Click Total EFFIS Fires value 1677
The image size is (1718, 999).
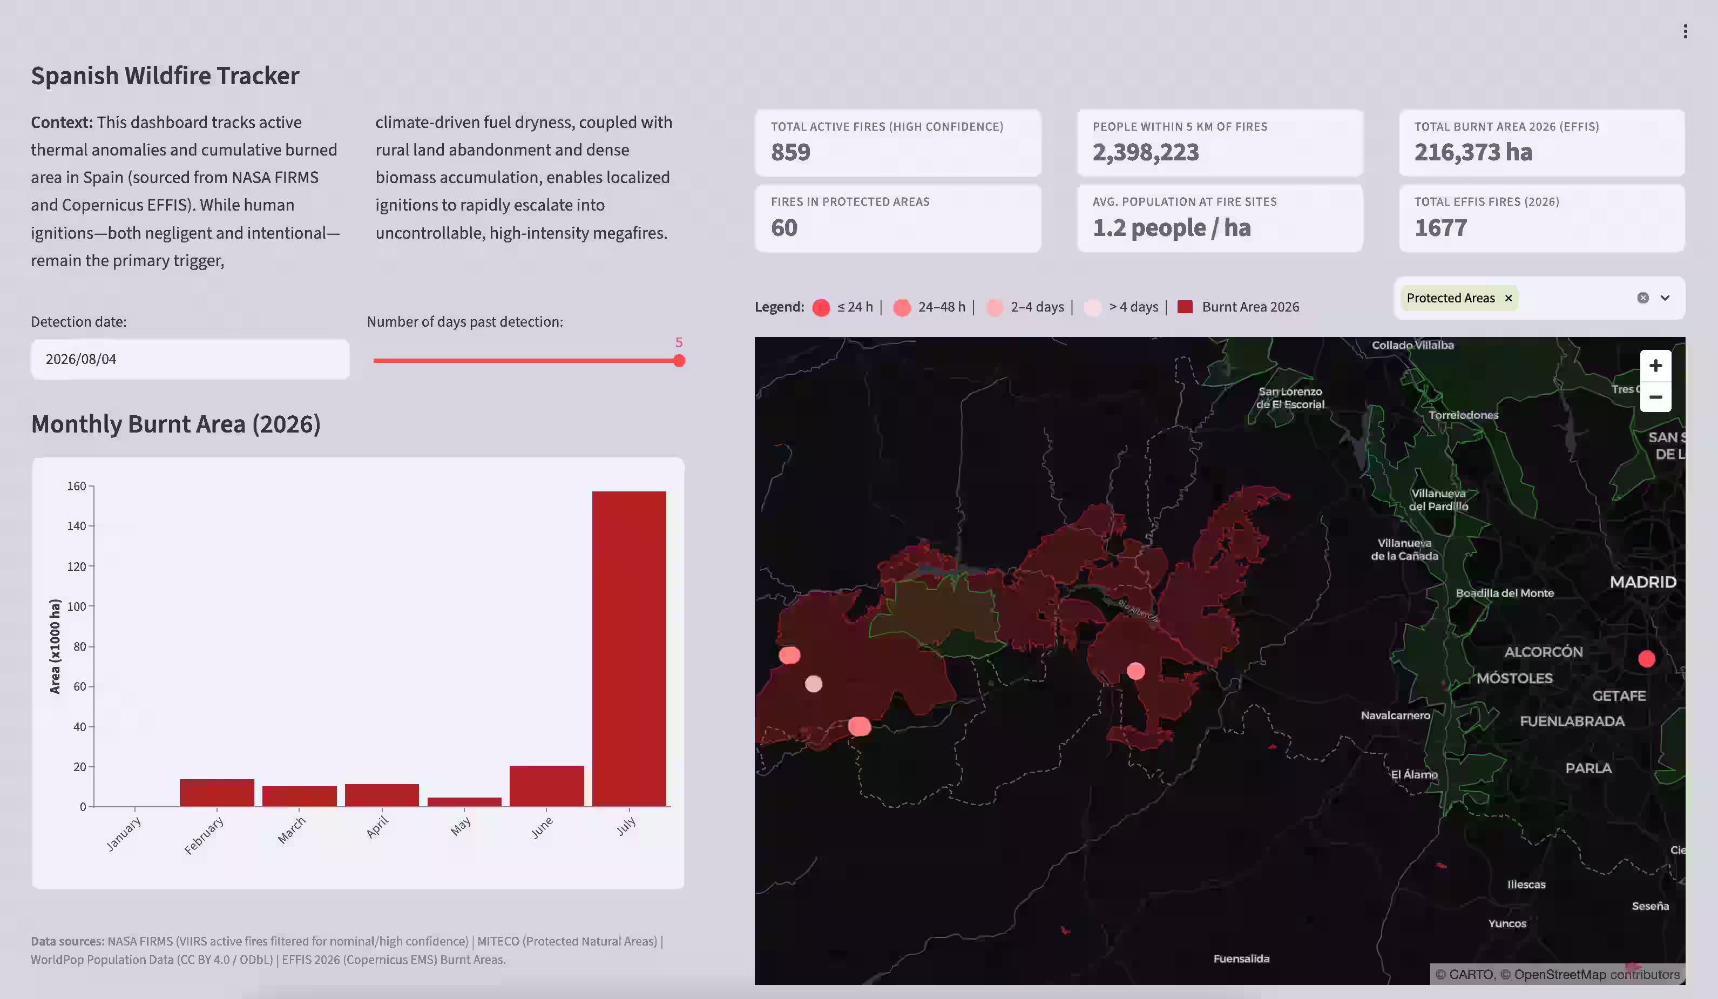1440,228
